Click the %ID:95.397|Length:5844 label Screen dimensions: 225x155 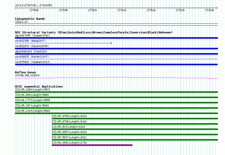[x=32, y=106]
